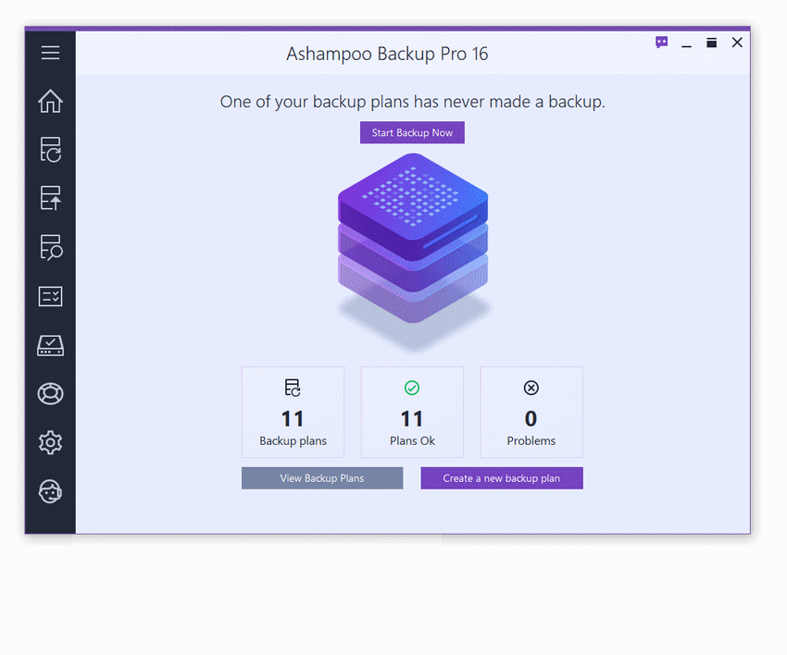787x655 pixels.
Task: Click the Problems X circle icon
Action: 531,388
